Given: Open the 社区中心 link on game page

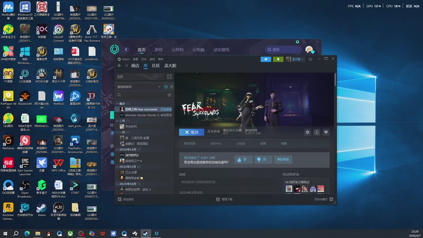Looking at the screenshot, I should 216,143.
